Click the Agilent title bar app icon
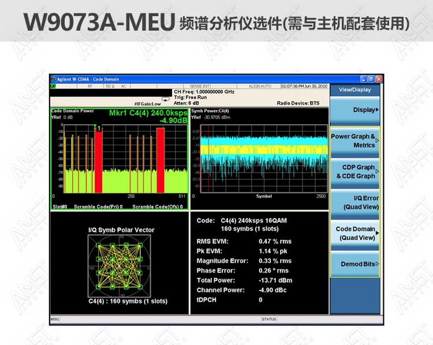Screen dimensions: 433x345 point(54,79)
